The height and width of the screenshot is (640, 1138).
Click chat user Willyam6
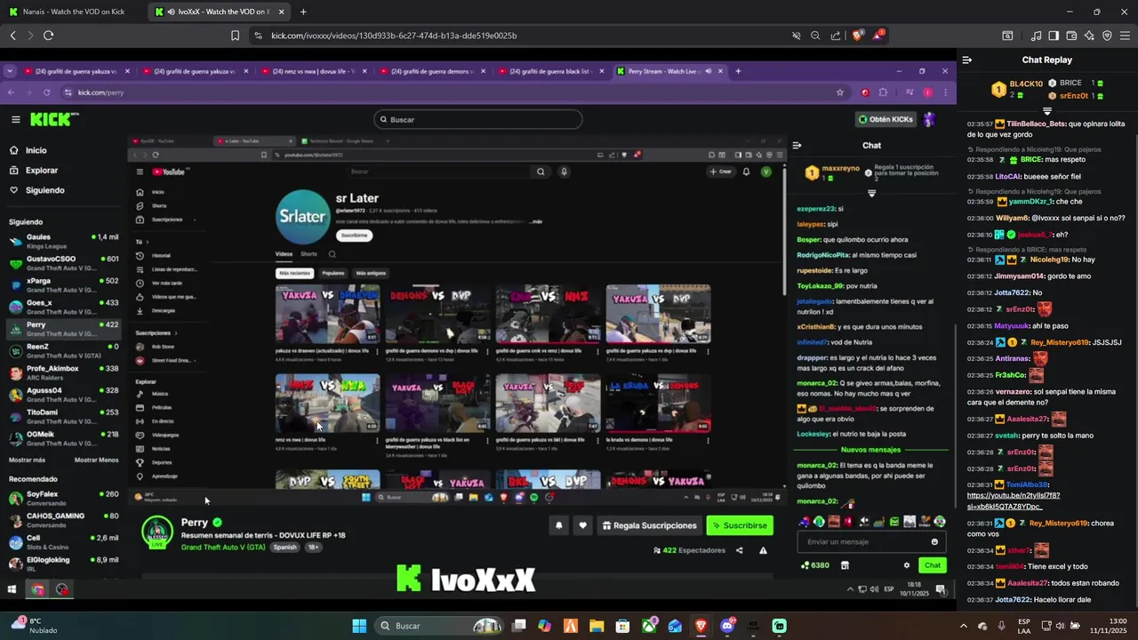pos(1012,218)
